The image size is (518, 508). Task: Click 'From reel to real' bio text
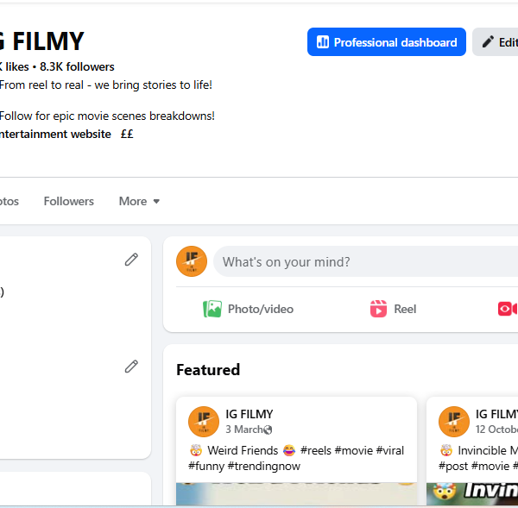click(105, 85)
